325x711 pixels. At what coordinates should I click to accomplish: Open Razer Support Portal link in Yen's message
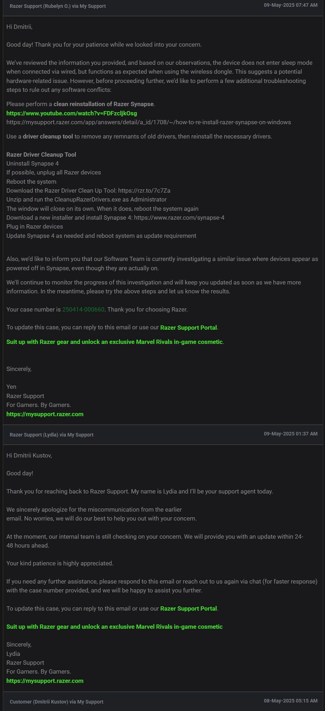tap(188, 328)
